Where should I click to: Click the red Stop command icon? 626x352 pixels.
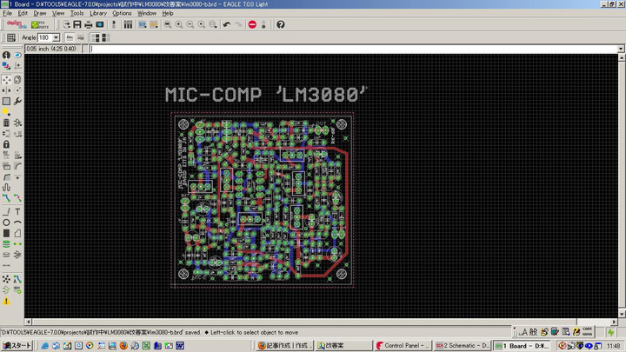[252, 24]
